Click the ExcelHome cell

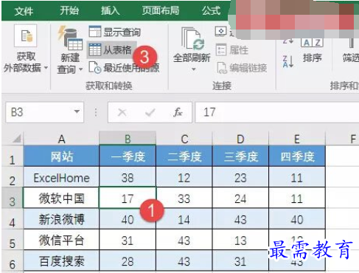61,177
